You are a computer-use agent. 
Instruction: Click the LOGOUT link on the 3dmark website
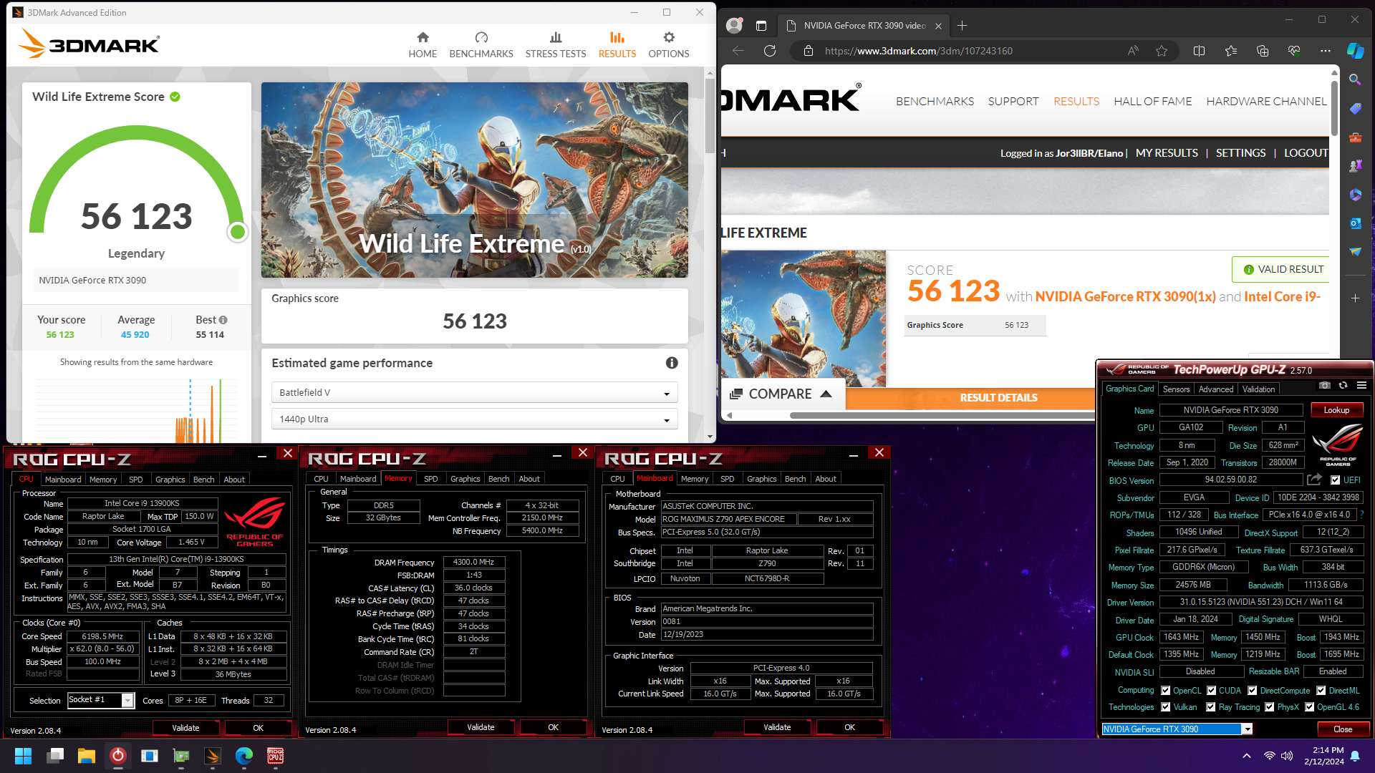(x=1306, y=153)
